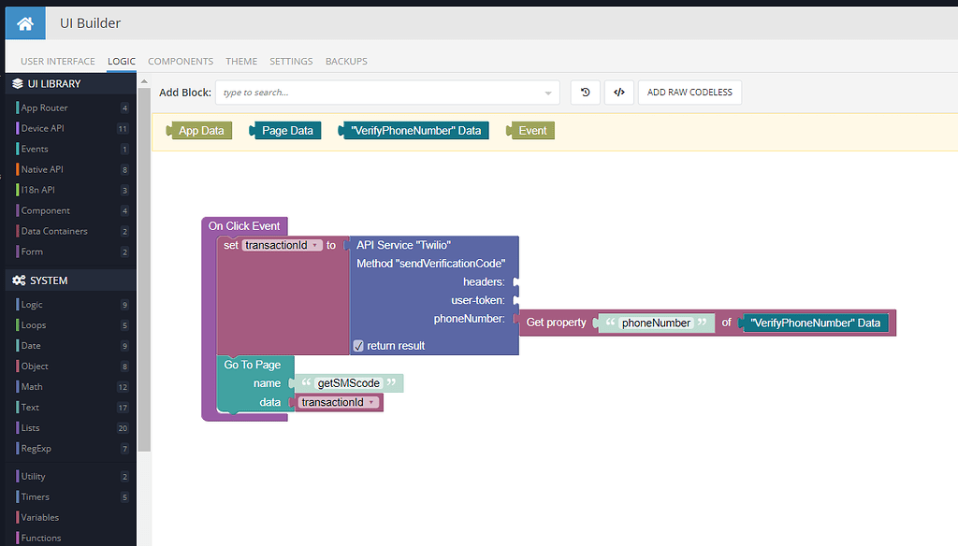Select the Event block in toolbar
Viewport: 958px width, 546px height.
[530, 130]
